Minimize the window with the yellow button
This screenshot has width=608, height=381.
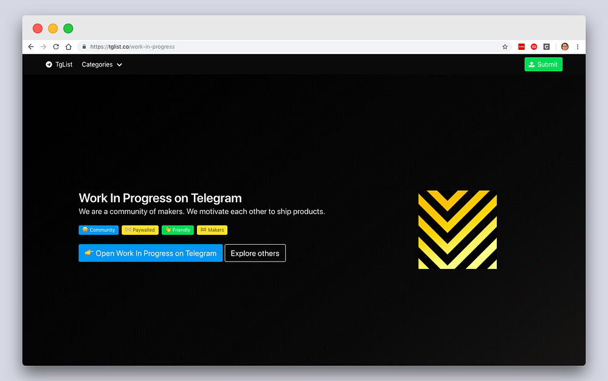point(53,29)
